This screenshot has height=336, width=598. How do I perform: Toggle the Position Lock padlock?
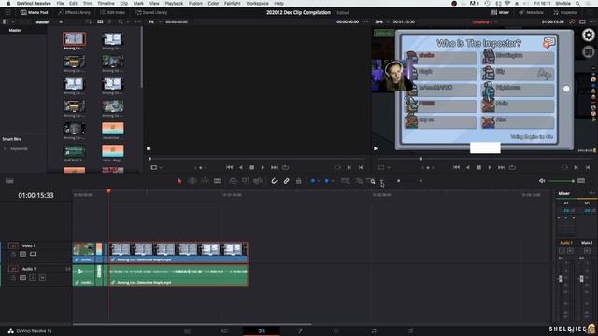click(x=299, y=181)
